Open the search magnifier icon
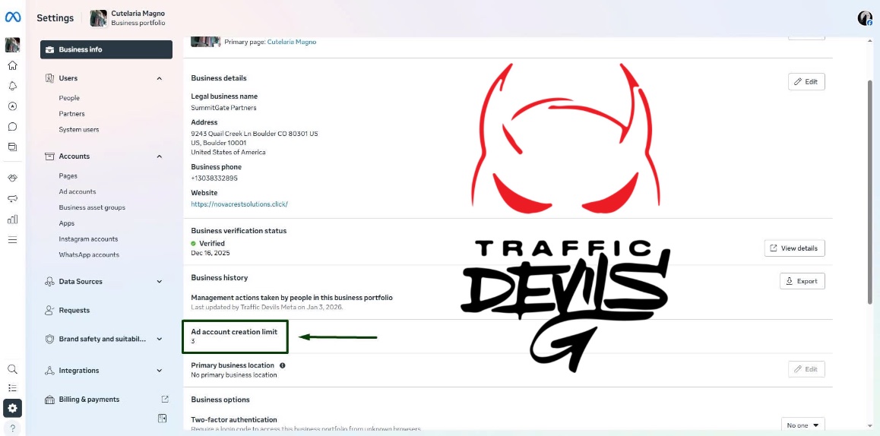Screen dimensions: 880x436 pos(12,369)
